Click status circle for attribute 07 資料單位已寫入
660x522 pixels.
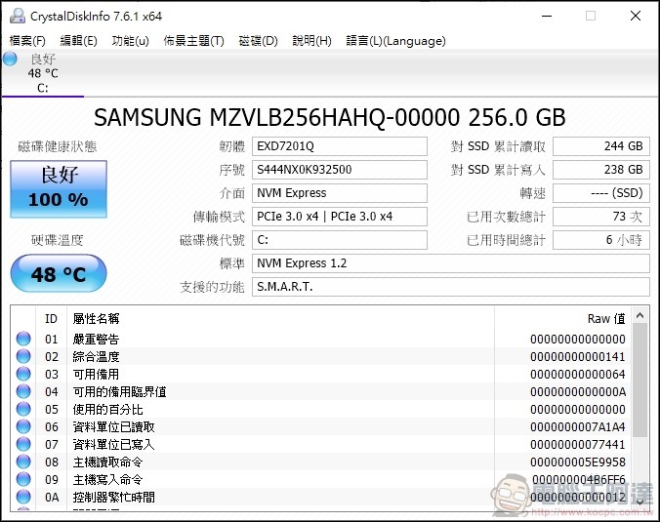coord(23,444)
